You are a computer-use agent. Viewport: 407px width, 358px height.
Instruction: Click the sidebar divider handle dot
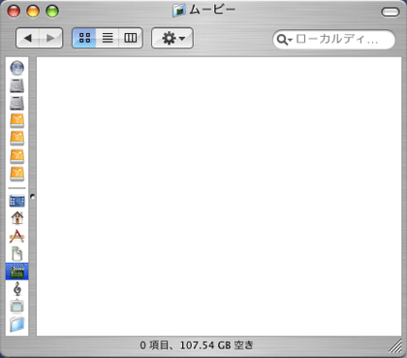32,196
